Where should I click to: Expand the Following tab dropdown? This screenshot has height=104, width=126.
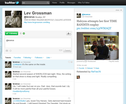pyautogui.click(x=28, y=57)
